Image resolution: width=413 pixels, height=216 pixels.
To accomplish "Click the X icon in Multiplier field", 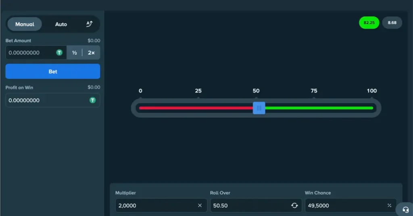I will [x=200, y=206].
